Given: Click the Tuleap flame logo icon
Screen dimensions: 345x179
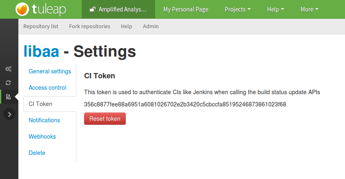Looking at the screenshot, I should 22,9.
